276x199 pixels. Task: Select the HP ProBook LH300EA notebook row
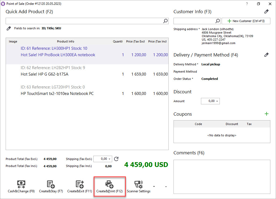click(x=87, y=55)
